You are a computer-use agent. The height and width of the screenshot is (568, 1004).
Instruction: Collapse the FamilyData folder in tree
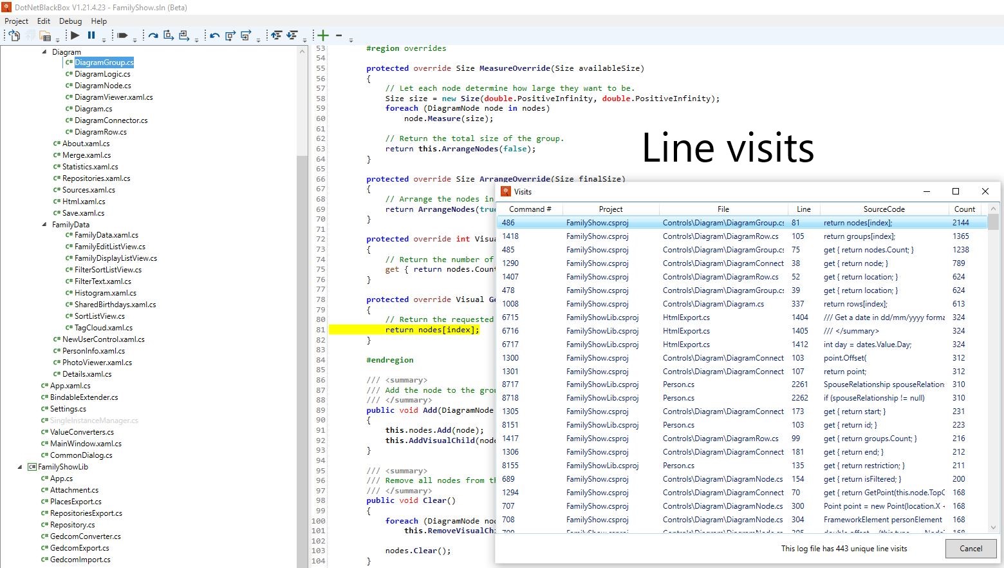44,224
